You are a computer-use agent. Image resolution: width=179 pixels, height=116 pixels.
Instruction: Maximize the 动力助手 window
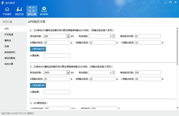[170, 2]
